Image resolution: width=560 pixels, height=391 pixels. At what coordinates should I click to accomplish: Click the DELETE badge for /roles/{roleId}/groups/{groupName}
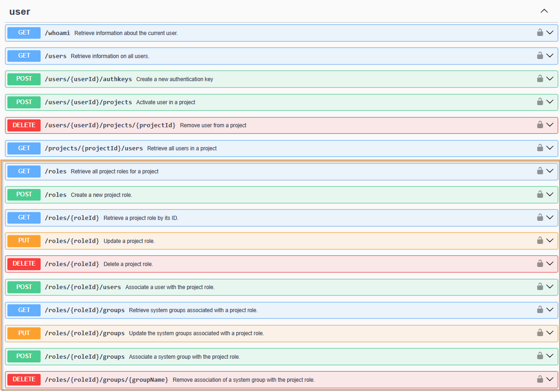coord(24,379)
